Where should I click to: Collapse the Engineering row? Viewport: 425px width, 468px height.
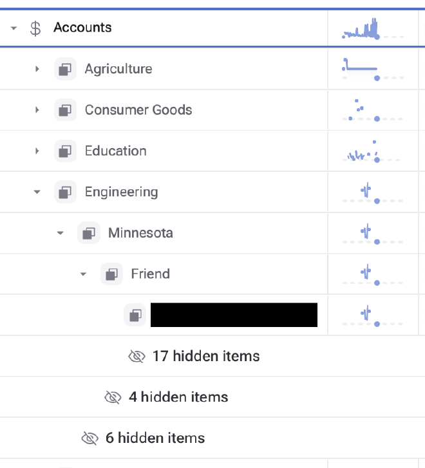click(x=37, y=192)
